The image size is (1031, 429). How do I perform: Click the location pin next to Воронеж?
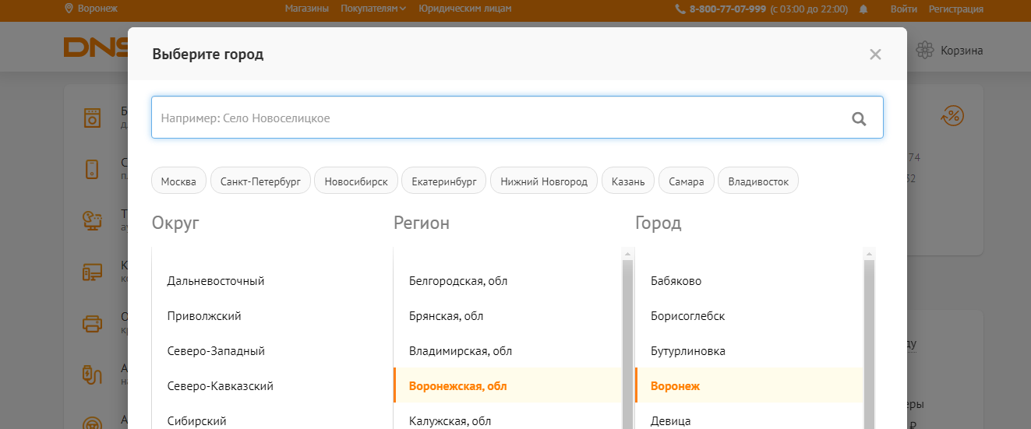[x=69, y=9]
